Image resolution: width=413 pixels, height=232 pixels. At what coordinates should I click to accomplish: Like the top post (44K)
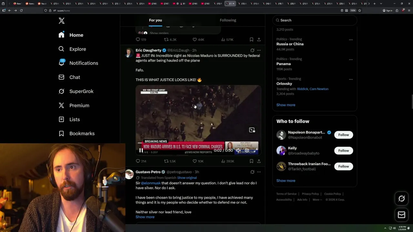(198, 40)
